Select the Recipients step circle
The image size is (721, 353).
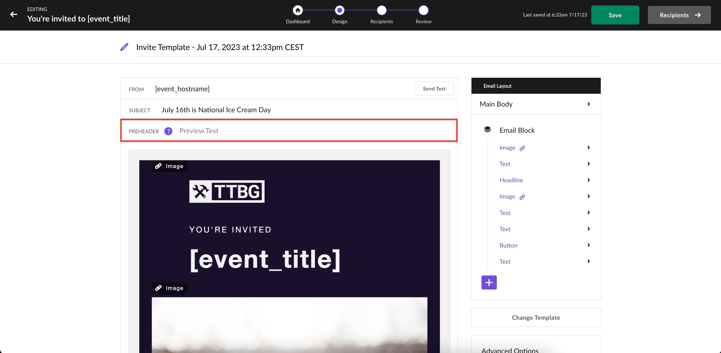pos(382,10)
